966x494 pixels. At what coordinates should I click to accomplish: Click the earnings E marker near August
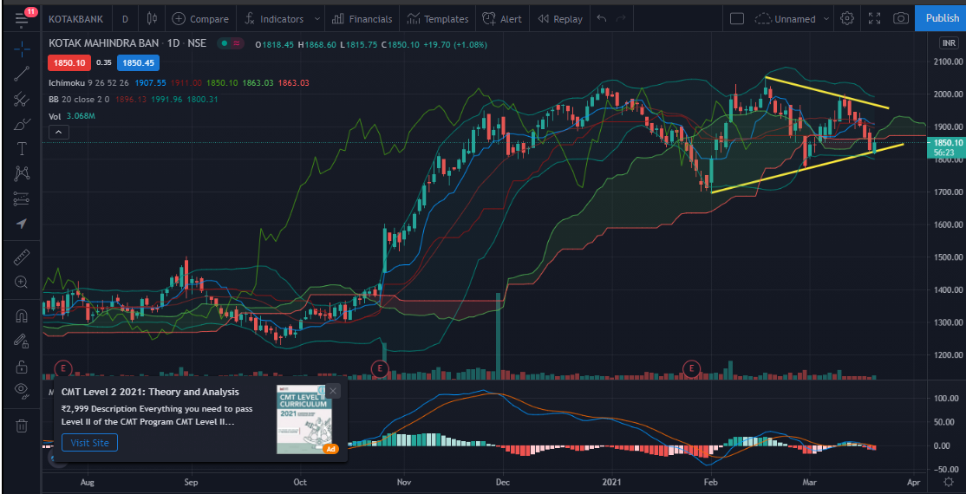(62, 369)
